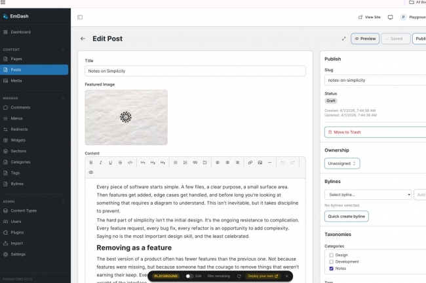Toggle the Edit switch in the playground bar

pyautogui.click(x=189, y=276)
